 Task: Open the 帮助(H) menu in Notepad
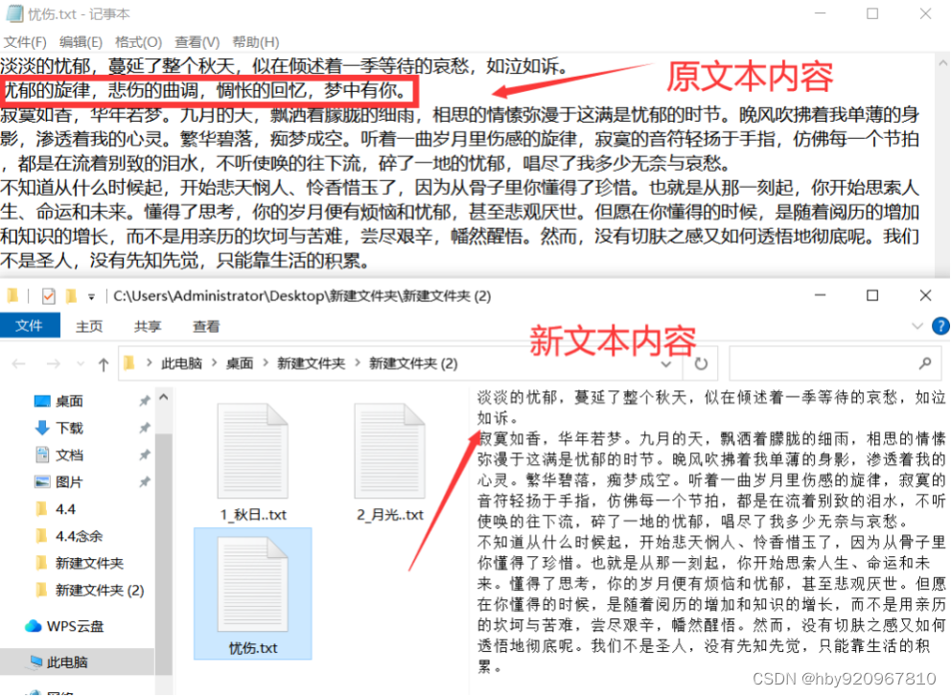255,42
